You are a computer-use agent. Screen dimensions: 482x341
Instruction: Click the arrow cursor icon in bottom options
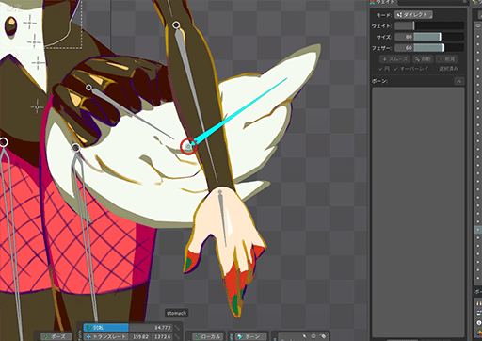point(304,336)
